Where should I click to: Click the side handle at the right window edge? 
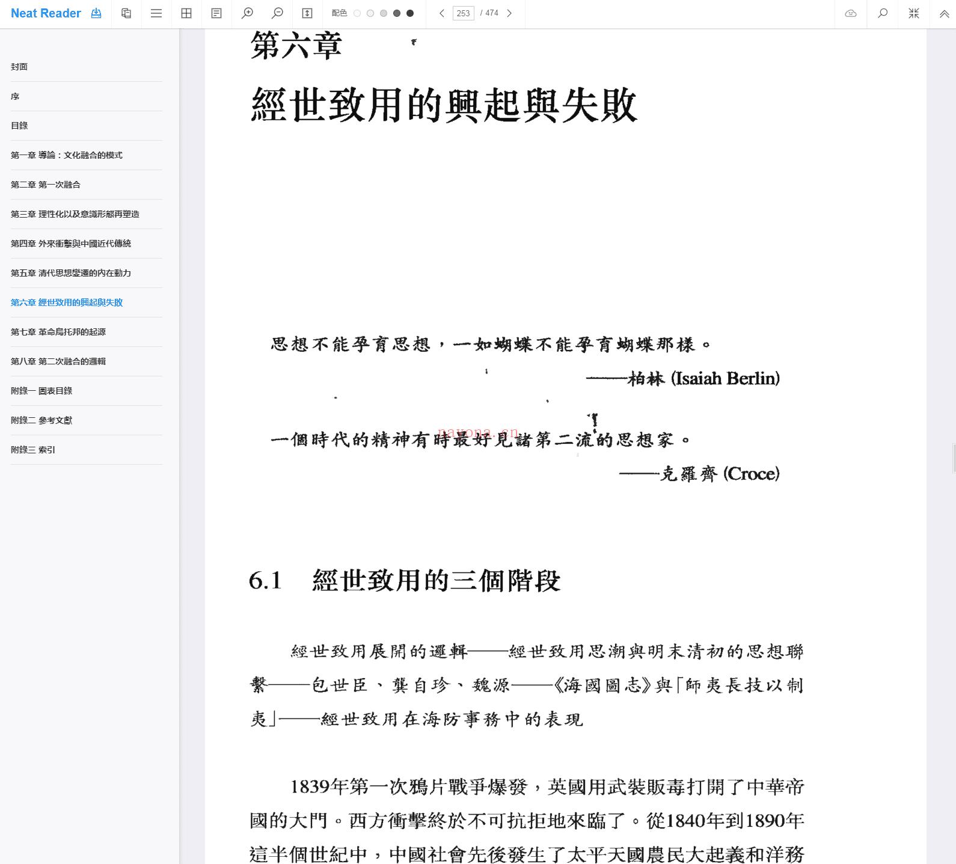pos(954,459)
